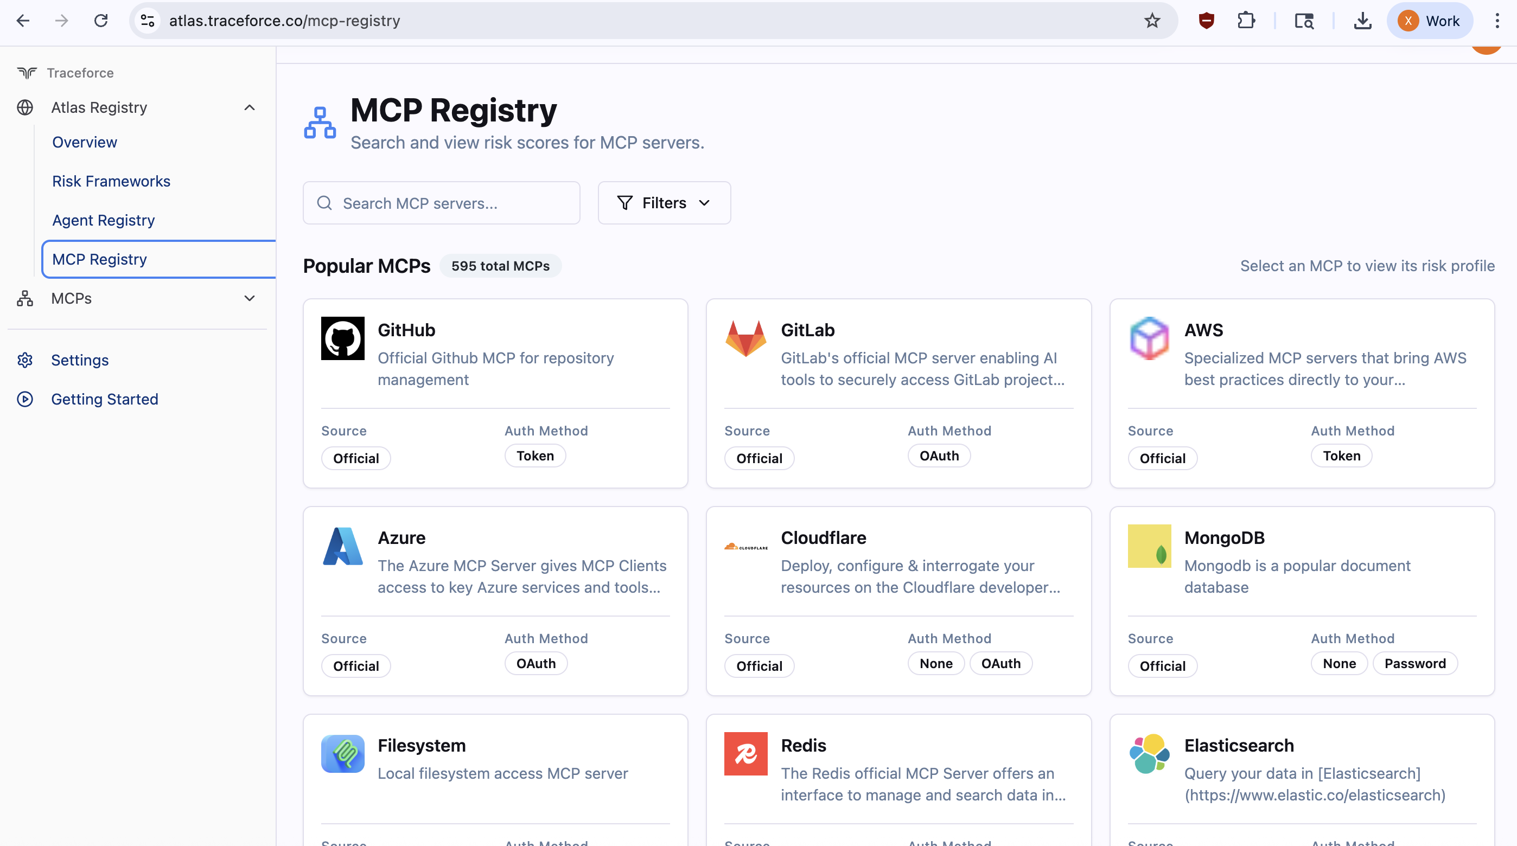This screenshot has width=1517, height=846.
Task: Click the Traceforce logo icon
Action: tap(27, 73)
